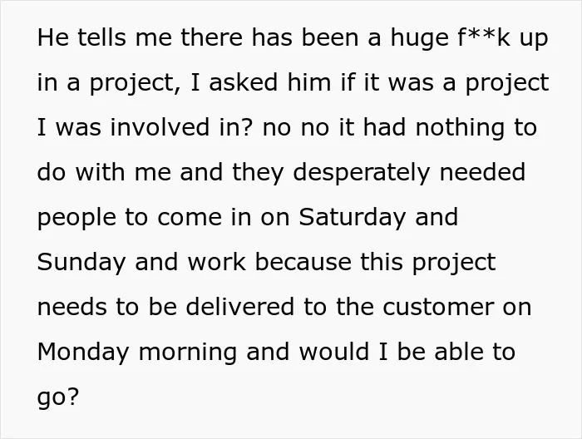Click the word "Monday" near the bottom
Screen dimensions: 582x439
click(83, 353)
